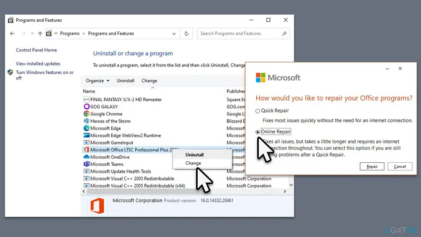
Task: Click the Forward navigation arrow
Action: coord(23,34)
